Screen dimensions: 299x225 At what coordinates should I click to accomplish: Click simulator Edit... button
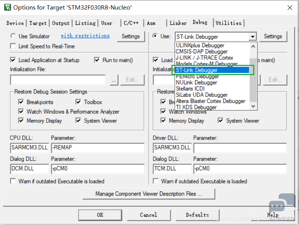point(133,80)
